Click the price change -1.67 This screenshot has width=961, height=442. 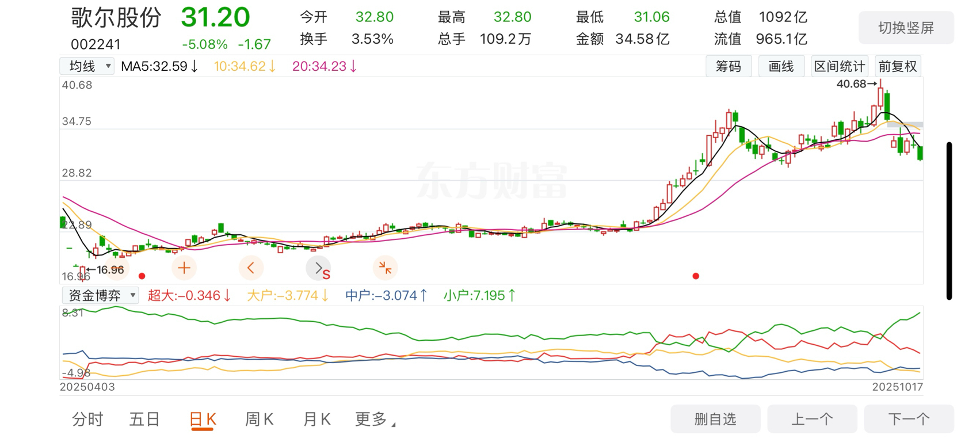tap(254, 44)
